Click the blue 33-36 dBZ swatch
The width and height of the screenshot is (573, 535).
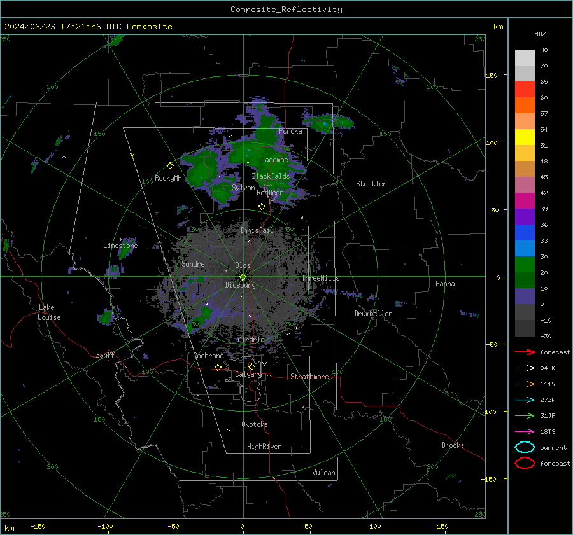(525, 233)
